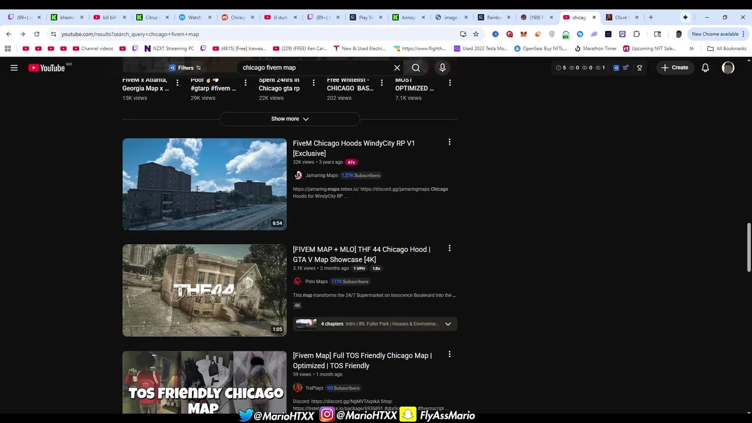
Task: Switch to the Cfx.re browser tab
Action: pos(623,18)
